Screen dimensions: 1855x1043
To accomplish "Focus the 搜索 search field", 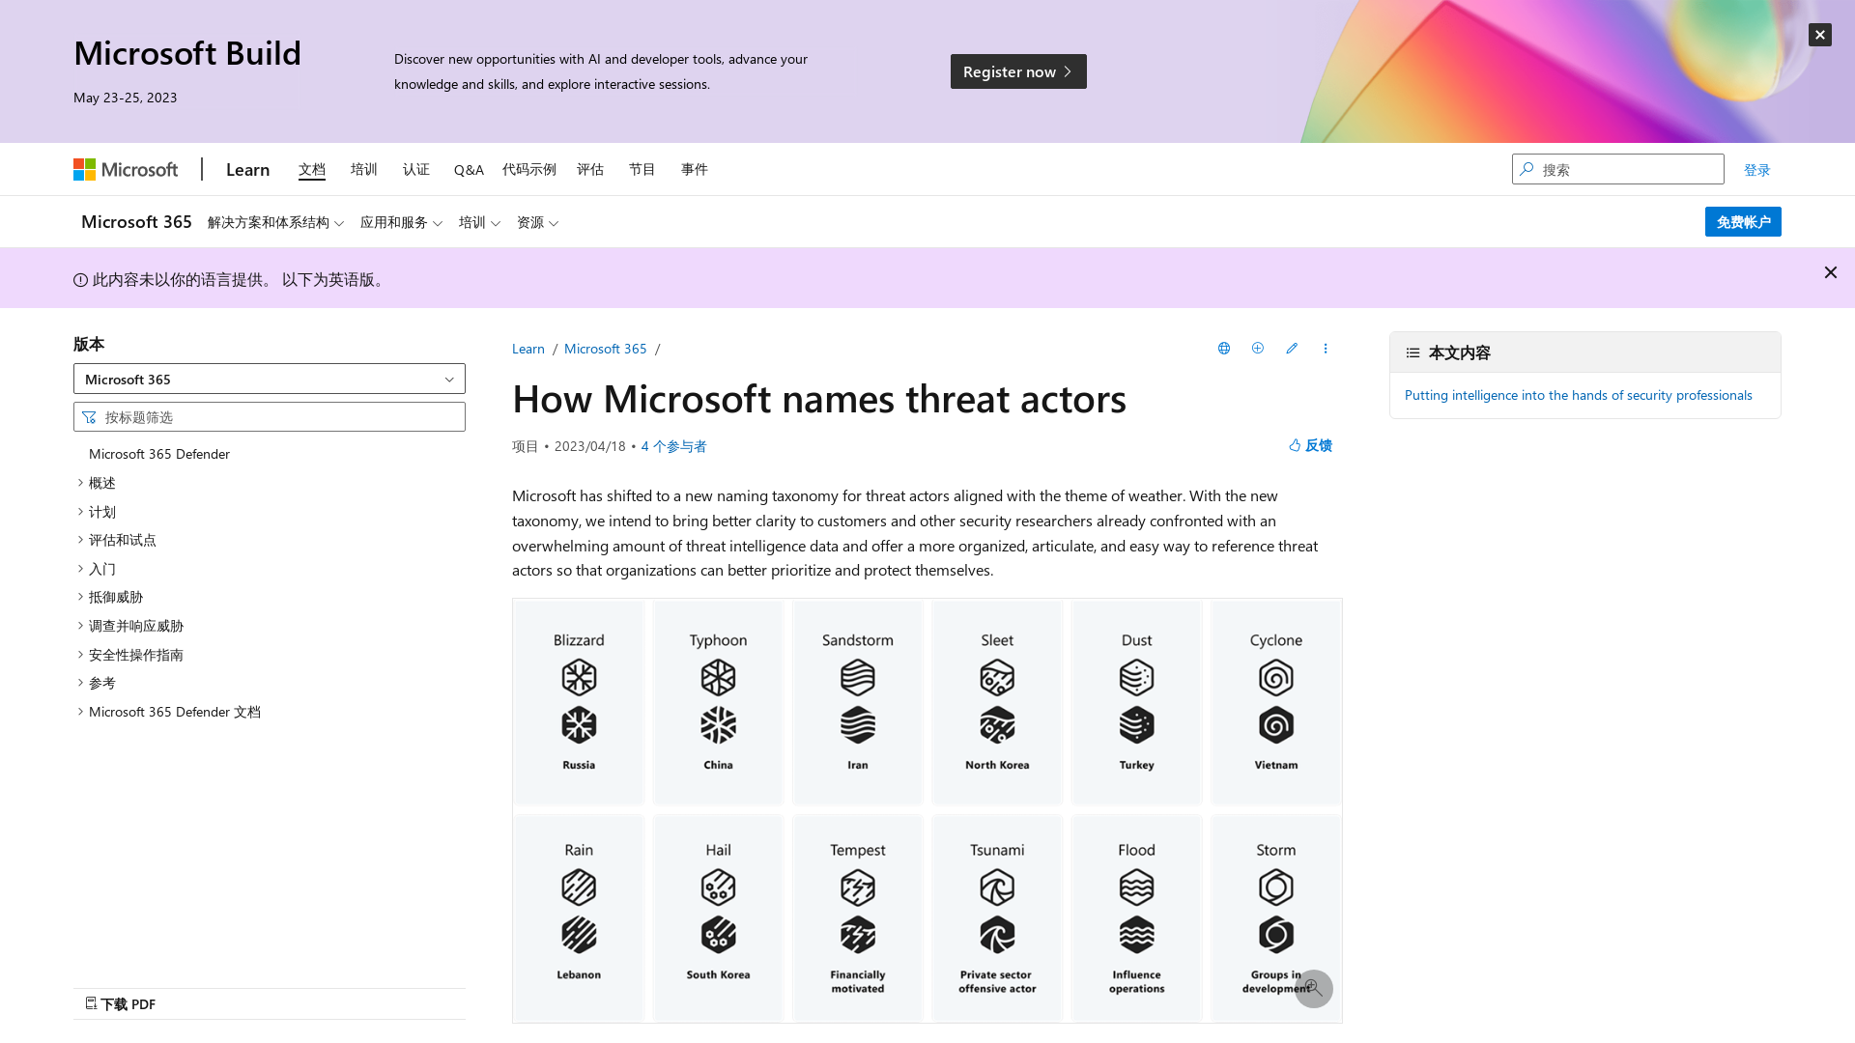I will pyautogui.click(x=1618, y=169).
